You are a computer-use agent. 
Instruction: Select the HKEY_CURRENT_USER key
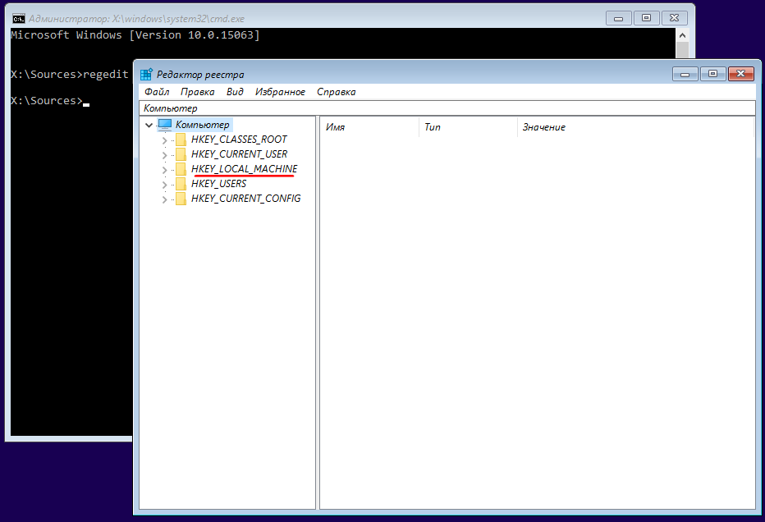pyautogui.click(x=239, y=154)
